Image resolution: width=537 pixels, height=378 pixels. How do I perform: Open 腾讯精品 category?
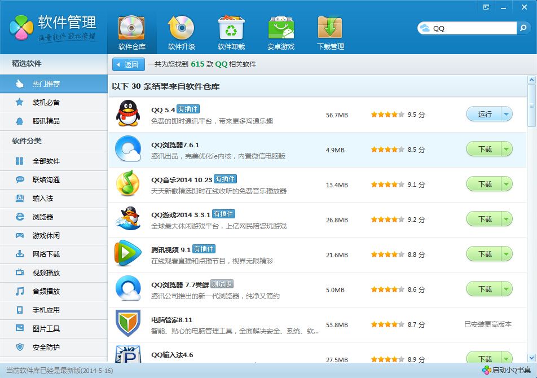click(x=54, y=121)
